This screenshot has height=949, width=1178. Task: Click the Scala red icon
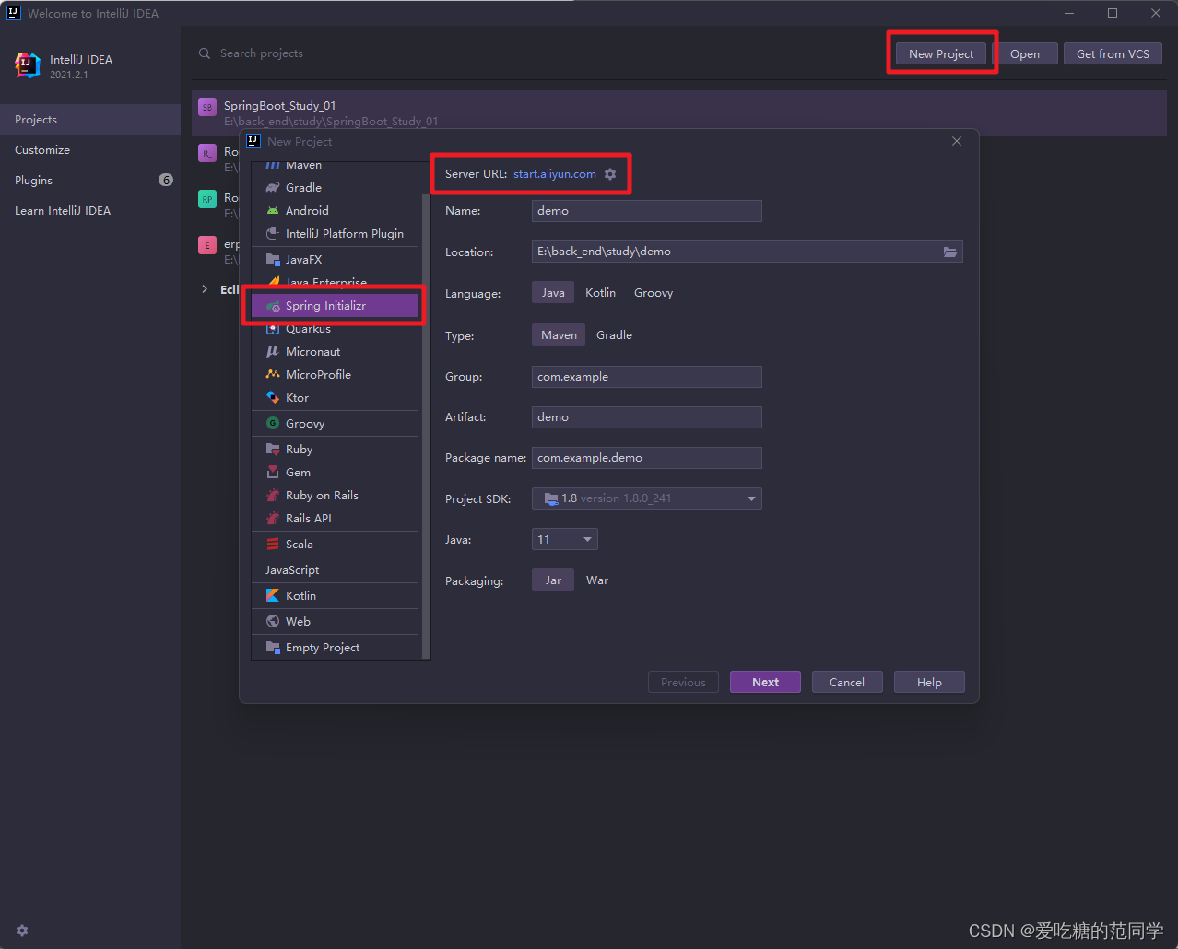tap(273, 545)
